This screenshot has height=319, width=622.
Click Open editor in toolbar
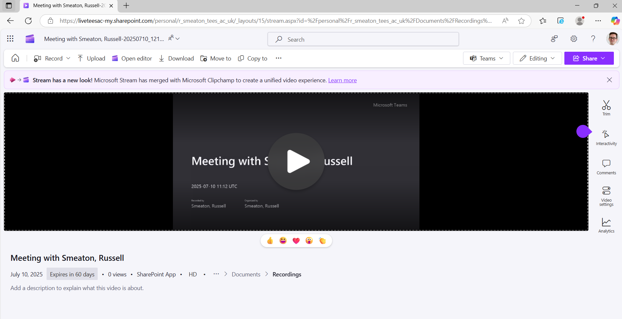pos(132,59)
